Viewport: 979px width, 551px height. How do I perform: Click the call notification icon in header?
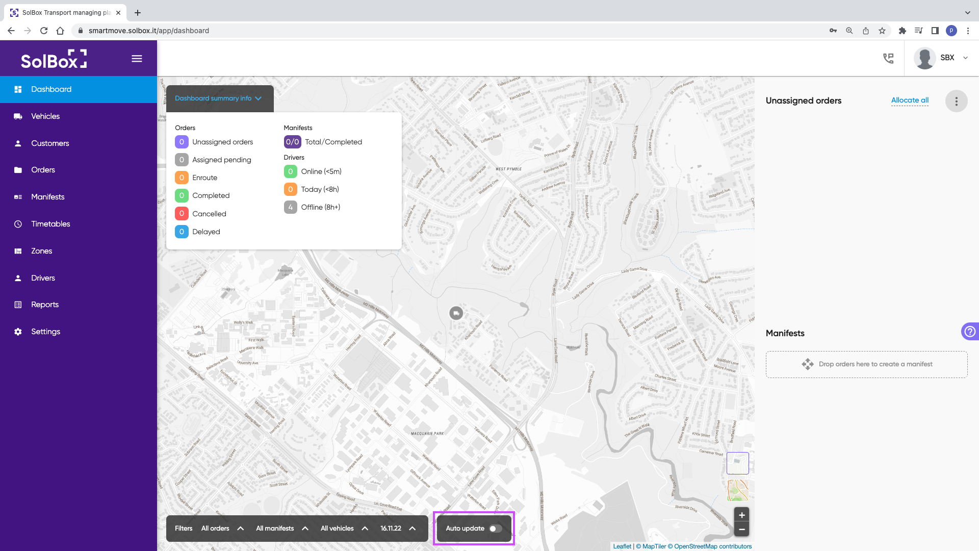888,58
